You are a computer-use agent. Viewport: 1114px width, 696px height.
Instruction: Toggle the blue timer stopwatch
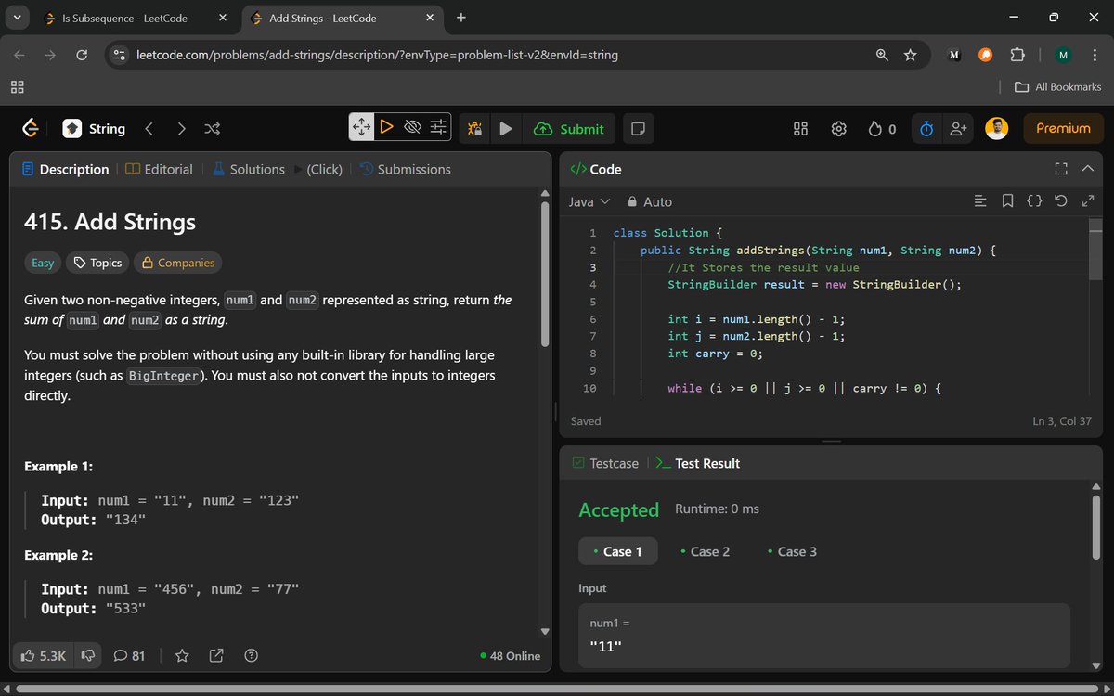[926, 129]
